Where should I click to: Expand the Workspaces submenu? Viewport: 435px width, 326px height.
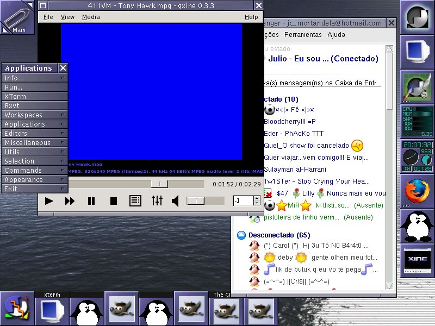click(x=34, y=115)
